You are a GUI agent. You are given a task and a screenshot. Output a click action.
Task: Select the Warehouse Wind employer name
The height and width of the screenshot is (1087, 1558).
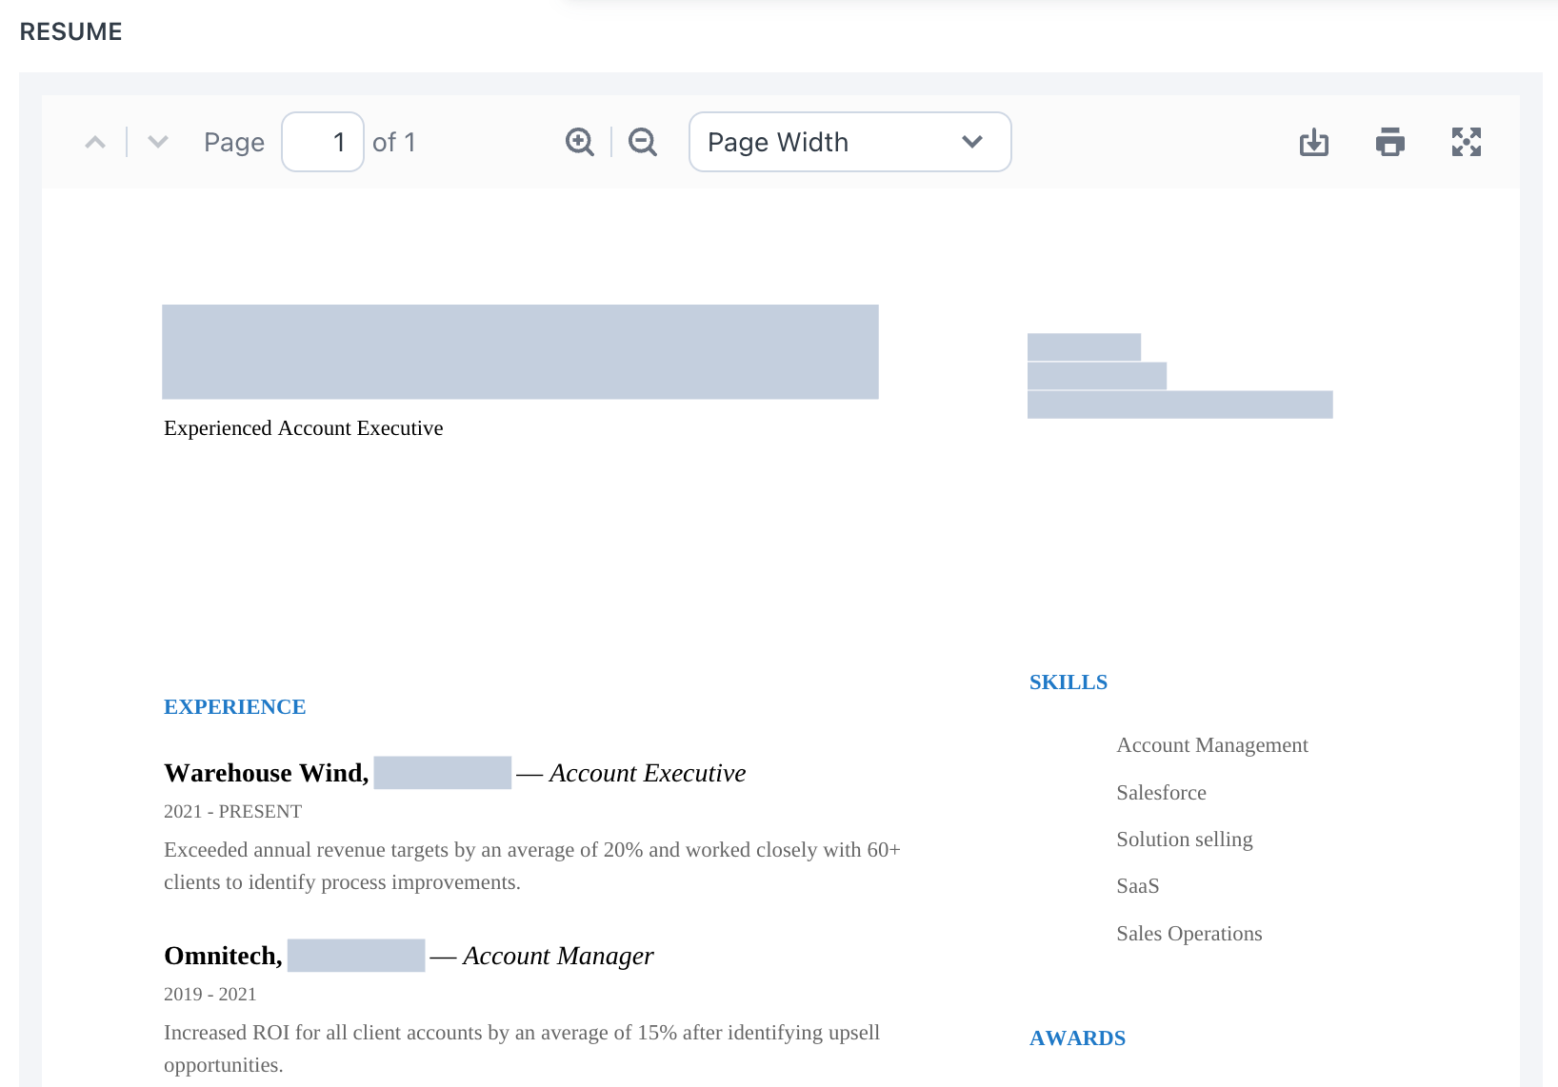(265, 773)
